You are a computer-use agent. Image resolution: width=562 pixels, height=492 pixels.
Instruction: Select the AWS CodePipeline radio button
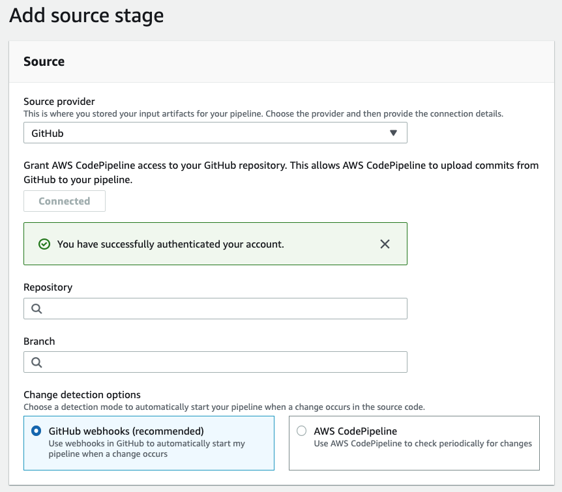coord(301,431)
